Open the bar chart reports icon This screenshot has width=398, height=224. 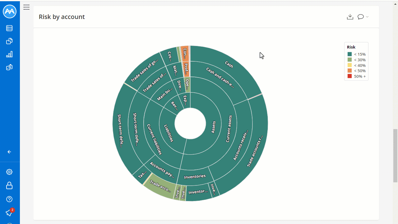tap(9, 54)
